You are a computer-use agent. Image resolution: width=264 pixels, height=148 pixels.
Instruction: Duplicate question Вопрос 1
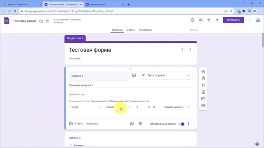(132, 124)
